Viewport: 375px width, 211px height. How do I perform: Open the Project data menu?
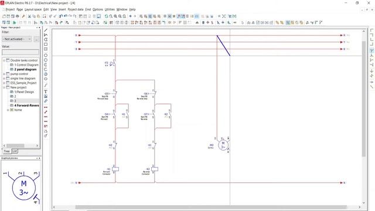point(76,9)
